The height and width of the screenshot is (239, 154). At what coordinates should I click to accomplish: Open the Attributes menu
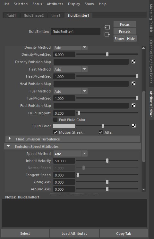(x=55, y=4)
